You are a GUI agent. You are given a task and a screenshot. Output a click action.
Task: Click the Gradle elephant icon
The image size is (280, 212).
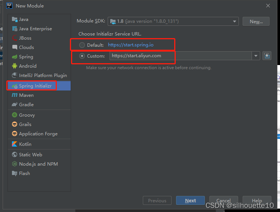[x=15, y=104]
